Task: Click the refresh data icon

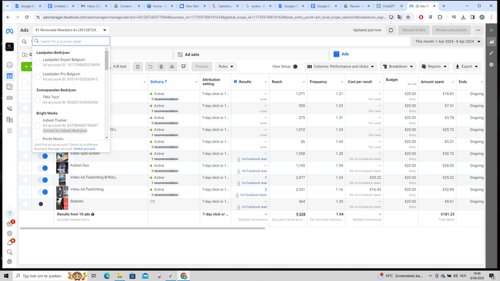Action: click(x=391, y=30)
